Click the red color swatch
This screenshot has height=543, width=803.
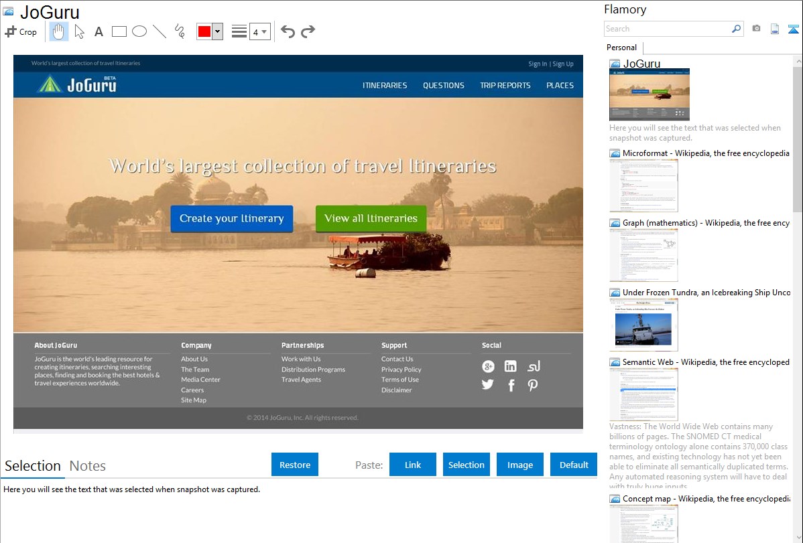click(x=204, y=31)
